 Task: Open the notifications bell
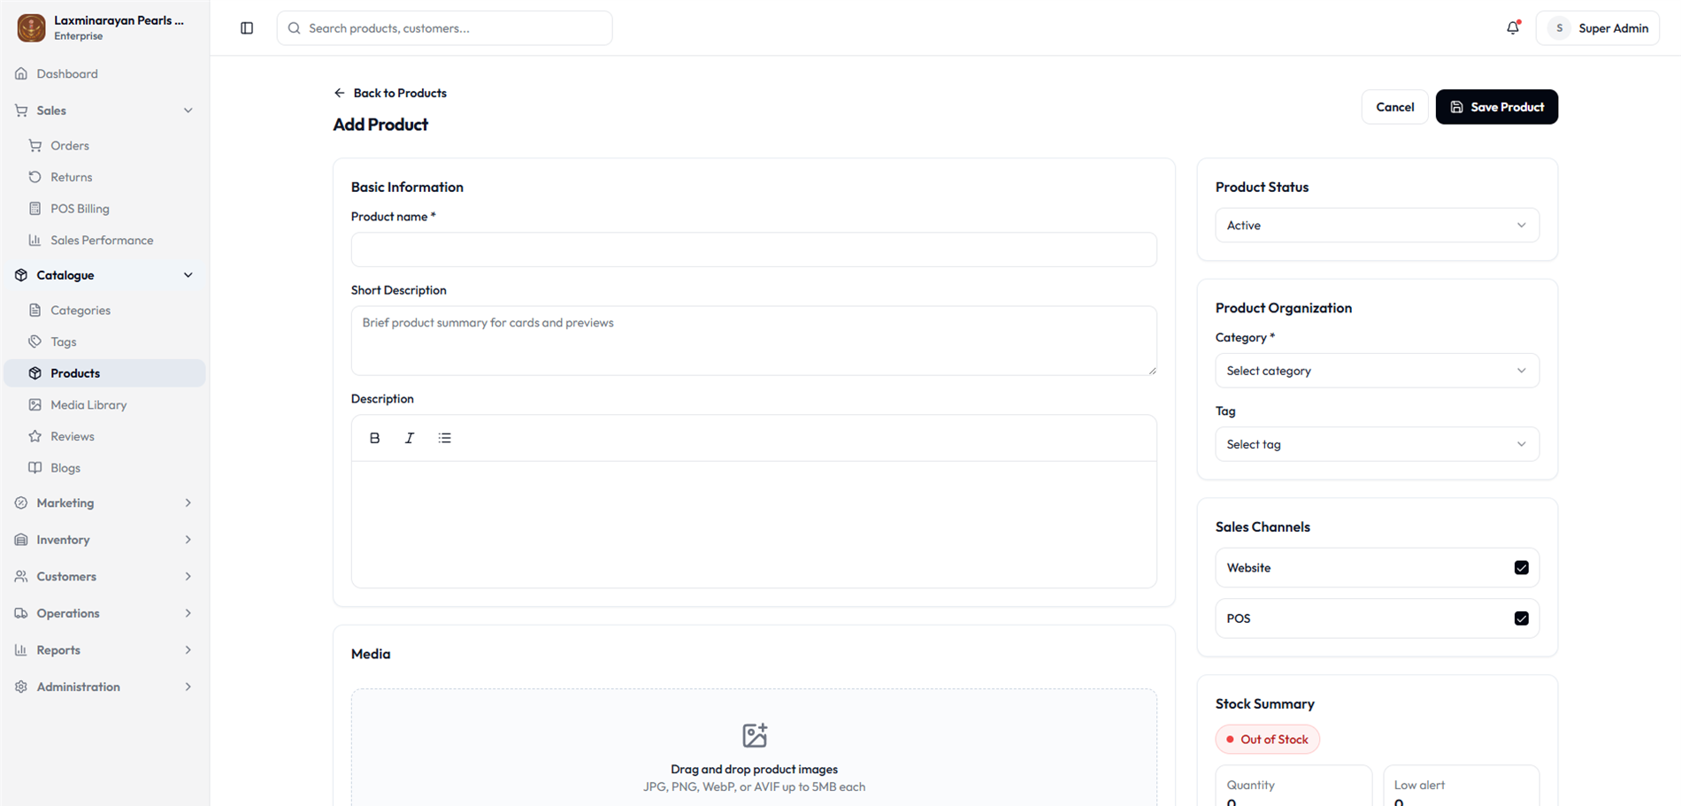(1513, 28)
